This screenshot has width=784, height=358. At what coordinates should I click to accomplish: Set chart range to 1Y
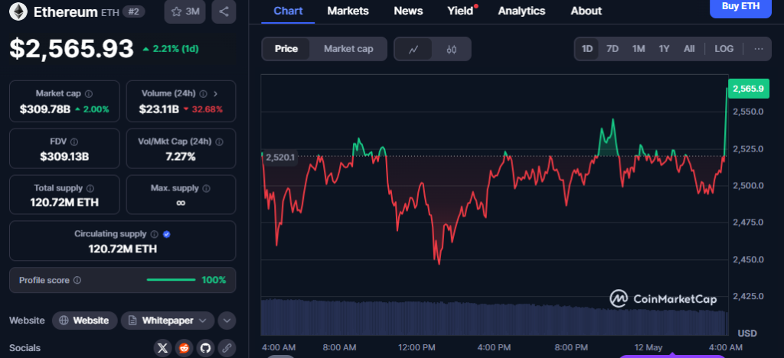[x=664, y=49]
